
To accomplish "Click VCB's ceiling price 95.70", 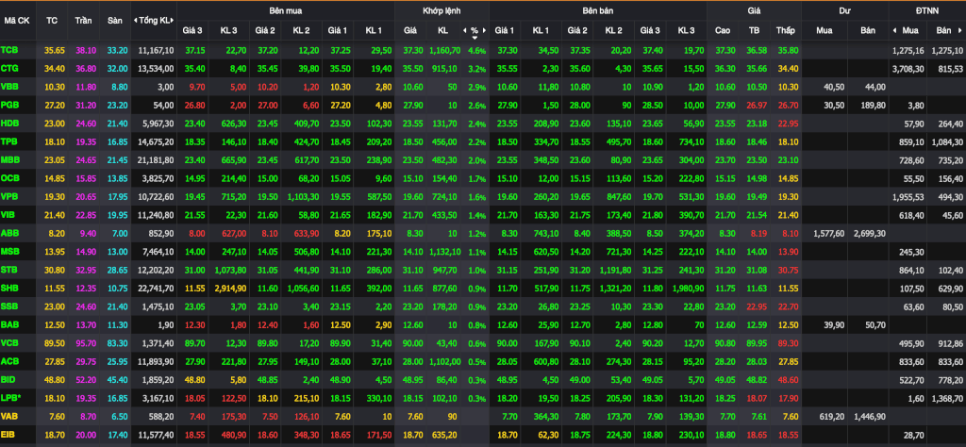I will coord(86,341).
